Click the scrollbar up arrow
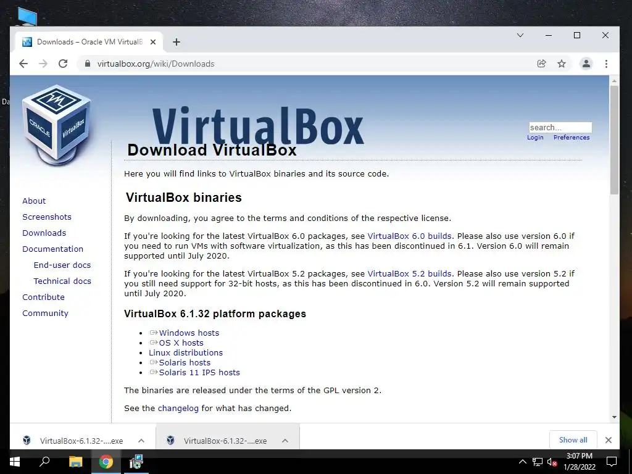Image resolution: width=632 pixels, height=474 pixels. tap(614, 81)
